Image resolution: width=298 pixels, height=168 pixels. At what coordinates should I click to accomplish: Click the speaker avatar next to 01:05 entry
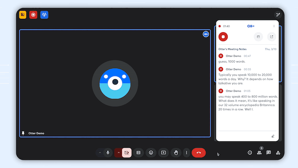point(221,91)
